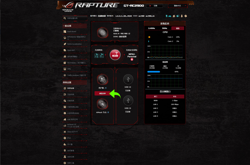Click the ac2900_5G SSID link
The width and height of the screenshot is (250, 165).
[x=150, y=16]
